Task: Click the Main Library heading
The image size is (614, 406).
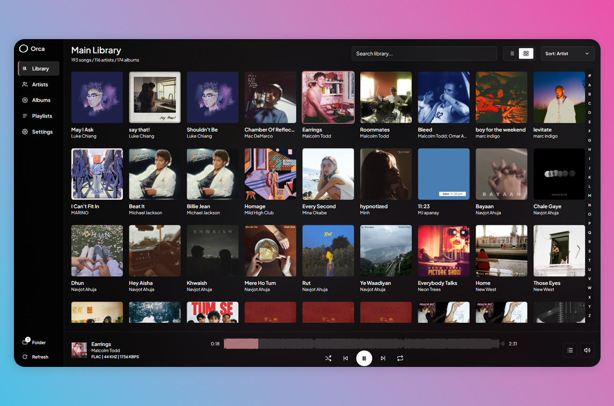Action: [96, 50]
